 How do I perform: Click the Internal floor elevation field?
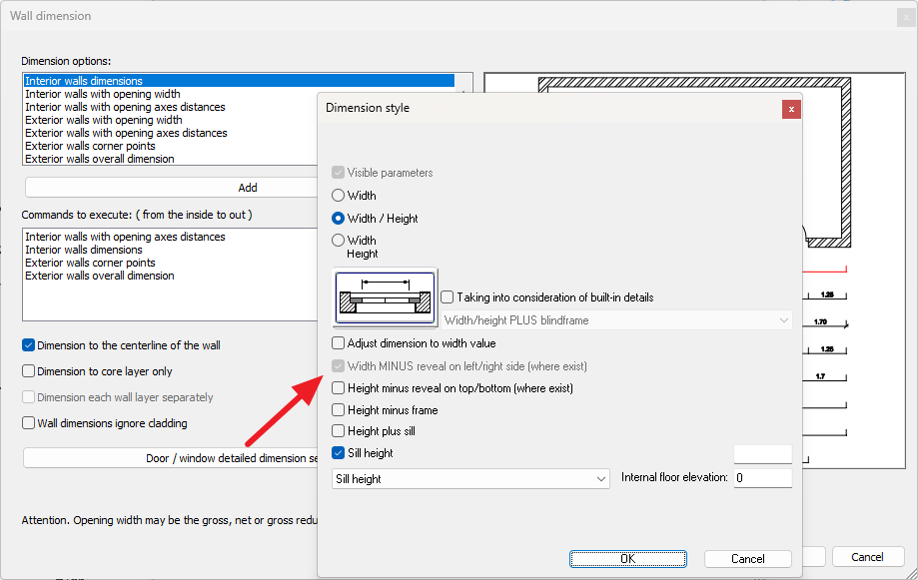click(762, 478)
